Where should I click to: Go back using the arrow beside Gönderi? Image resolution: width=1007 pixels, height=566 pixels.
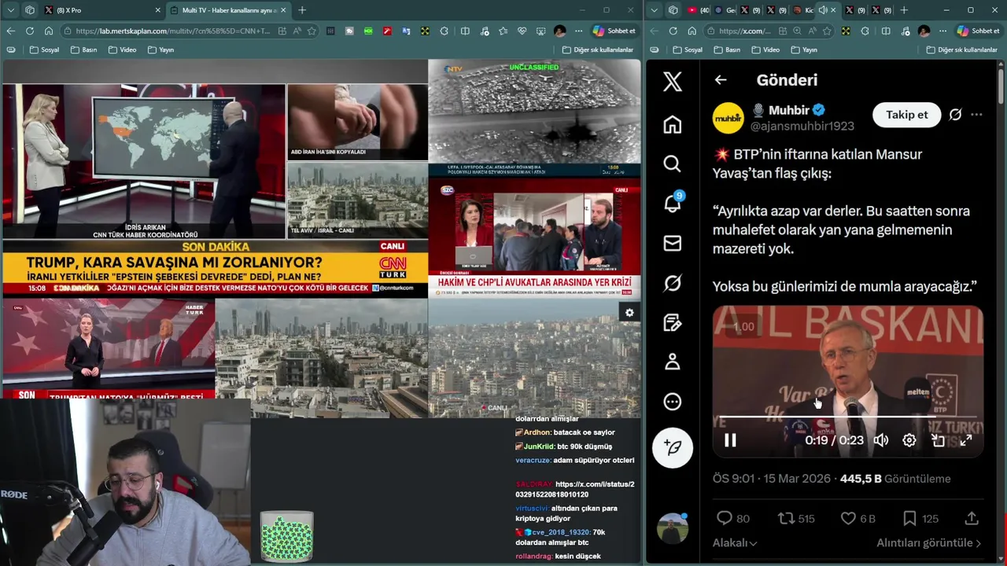[721, 79]
